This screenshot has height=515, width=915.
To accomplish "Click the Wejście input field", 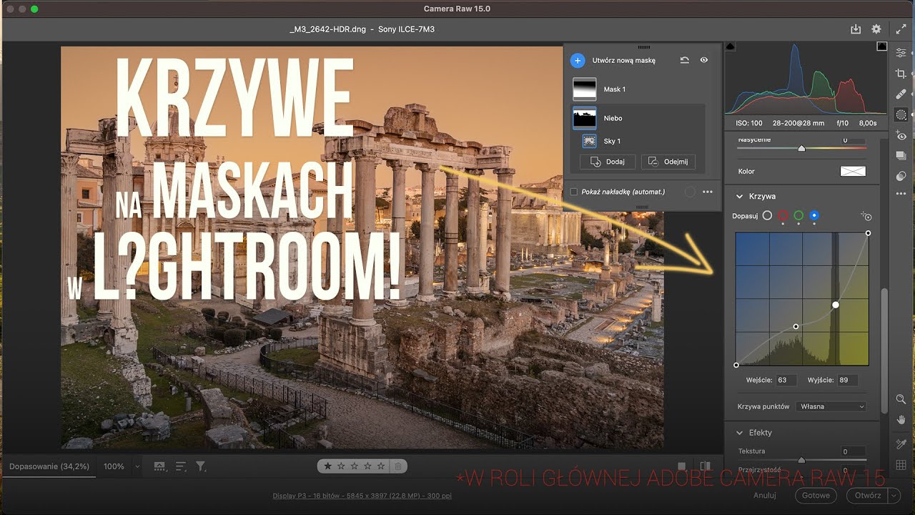I will point(786,380).
